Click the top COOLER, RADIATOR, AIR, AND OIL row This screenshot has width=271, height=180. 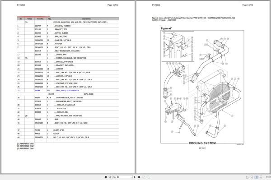80,22
